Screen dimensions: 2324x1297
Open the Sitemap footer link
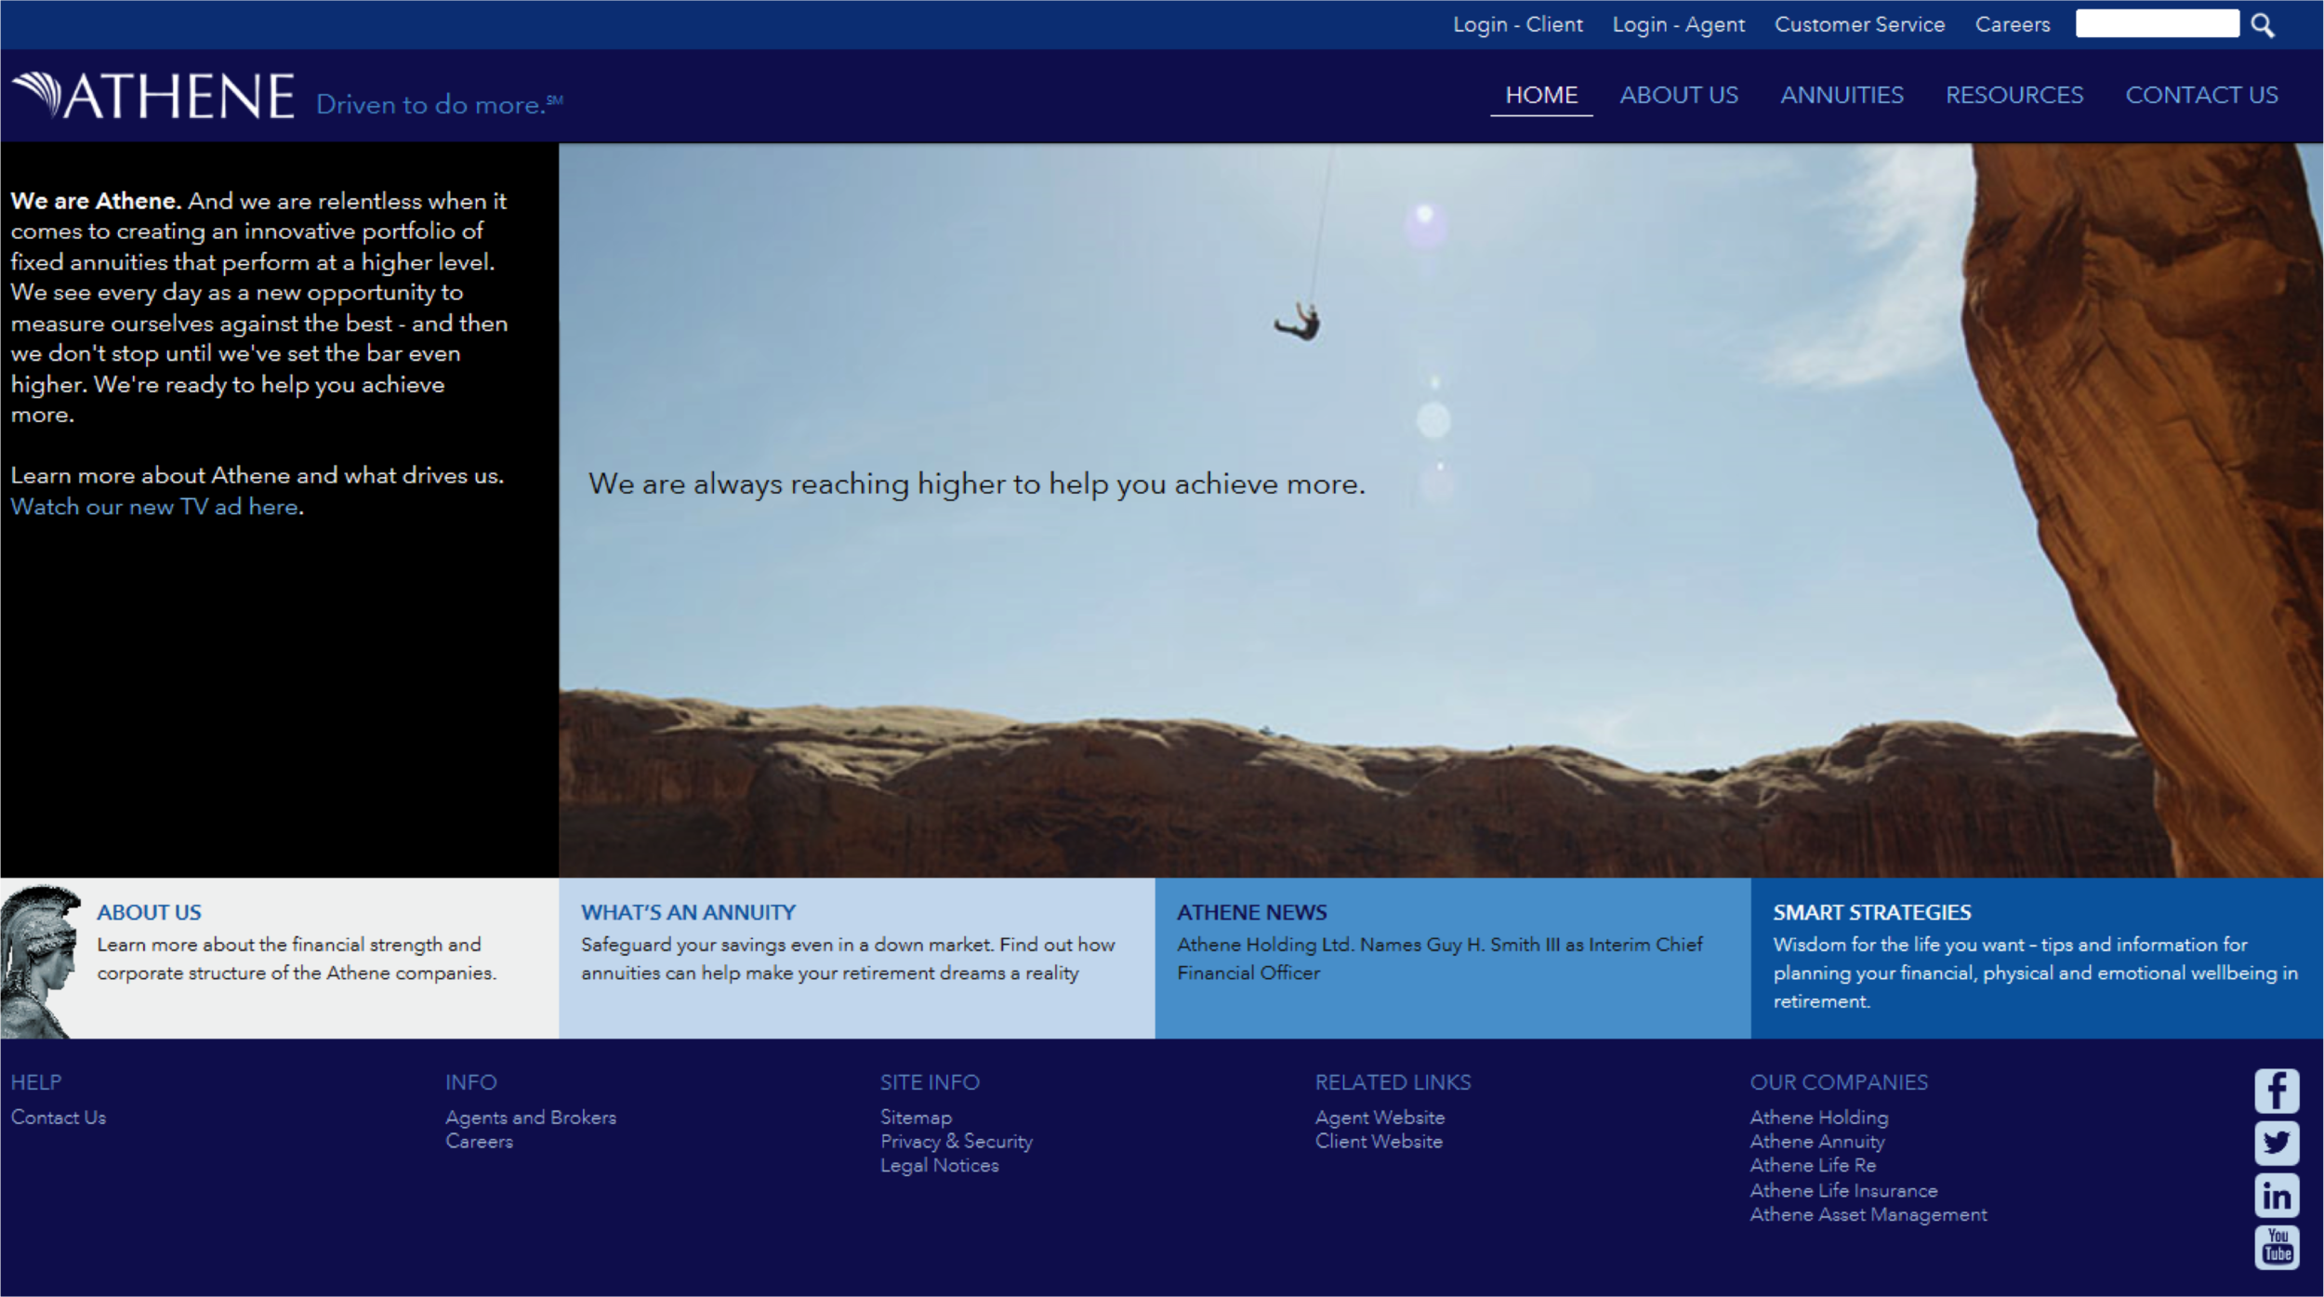916,1118
